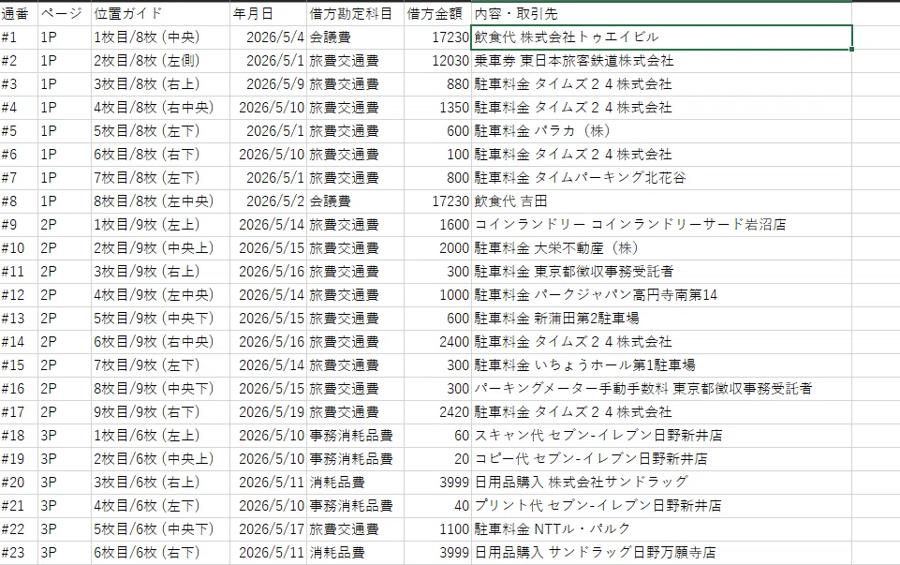Viewport: 900px width, 565px height.
Task: Select cell 1枚目/8枚 (中央)
Action: (160, 37)
